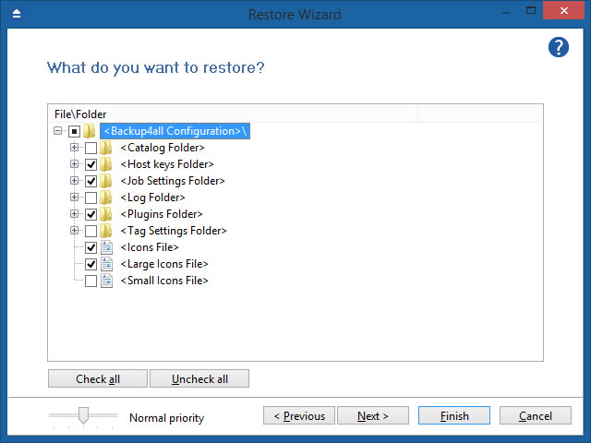591x443 pixels.
Task: Click the Uncheck all button
Action: (199, 378)
